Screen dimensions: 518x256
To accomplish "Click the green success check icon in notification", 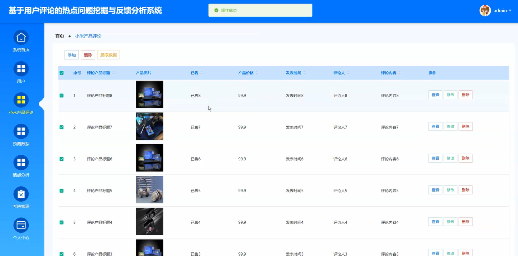I will (216, 10).
